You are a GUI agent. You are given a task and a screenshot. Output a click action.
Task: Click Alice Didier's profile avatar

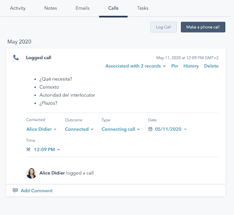32,173
